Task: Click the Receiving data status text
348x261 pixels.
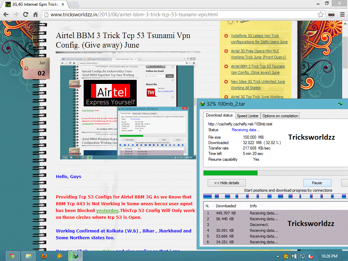Action: [x=245, y=130]
